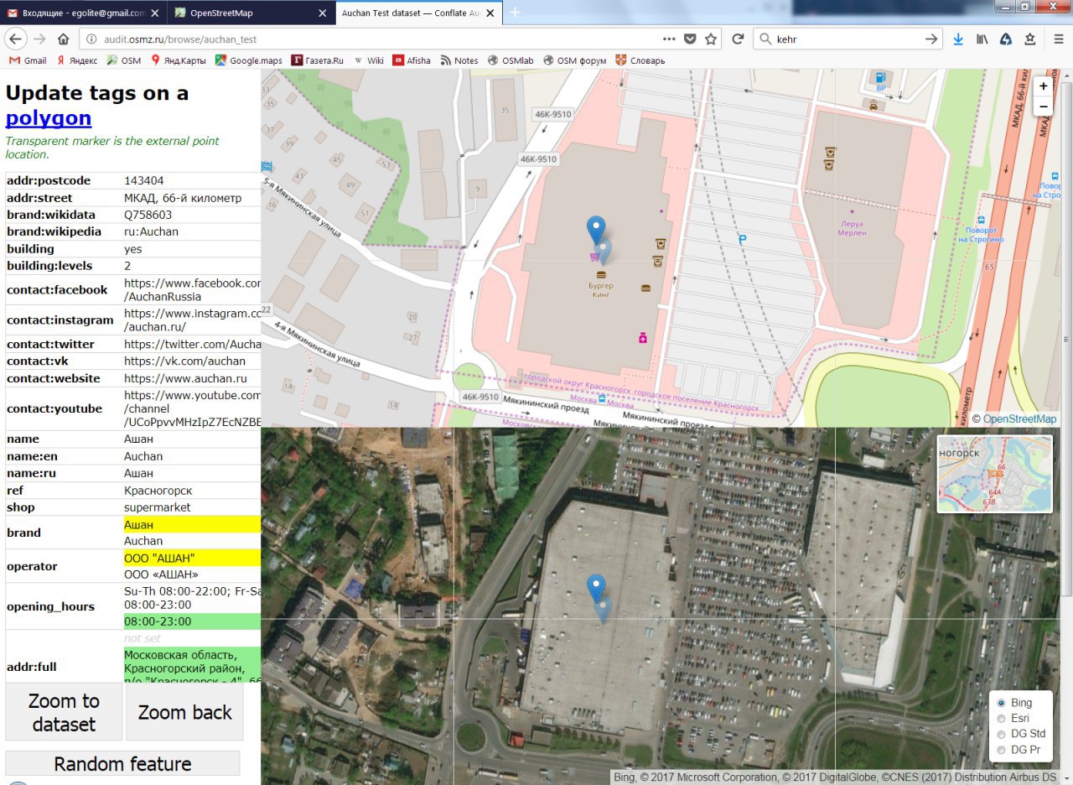Viewport: 1073px width, 785px height.
Task: Open a new browser tab
Action: [515, 13]
